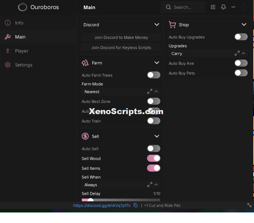
Task: Select the Main tab label
Action: [20, 37]
